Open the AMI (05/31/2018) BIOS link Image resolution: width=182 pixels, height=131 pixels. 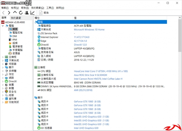tap(83, 90)
